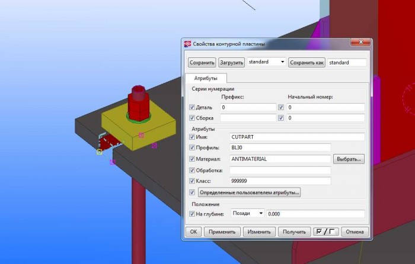415x264 pixels.
Task: Click the Сохранить как button
Action: coord(307,63)
